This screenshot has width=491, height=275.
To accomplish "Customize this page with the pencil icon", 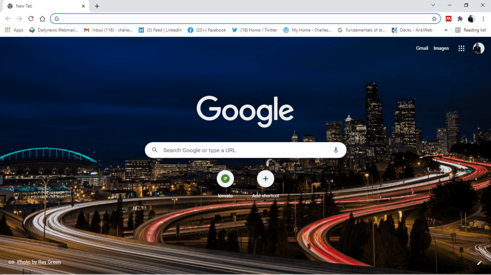I will [x=479, y=263].
